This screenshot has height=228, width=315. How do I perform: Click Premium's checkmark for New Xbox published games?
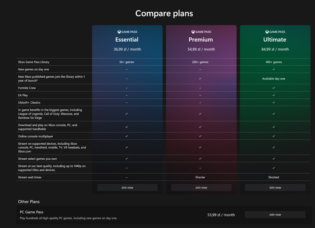point(200,79)
